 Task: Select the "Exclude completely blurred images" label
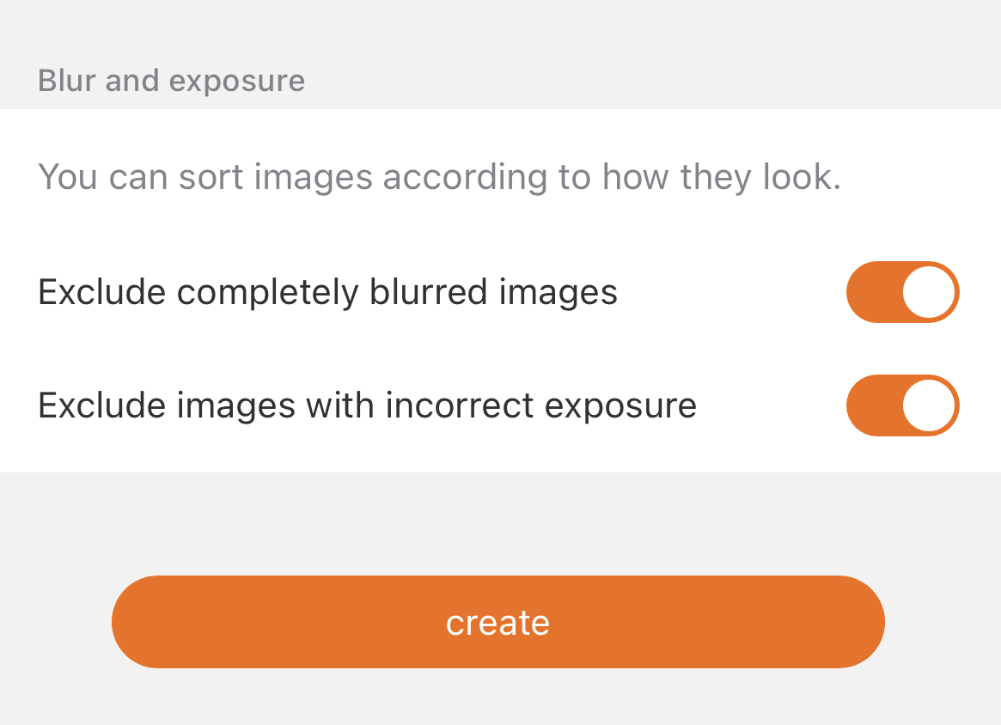[327, 292]
